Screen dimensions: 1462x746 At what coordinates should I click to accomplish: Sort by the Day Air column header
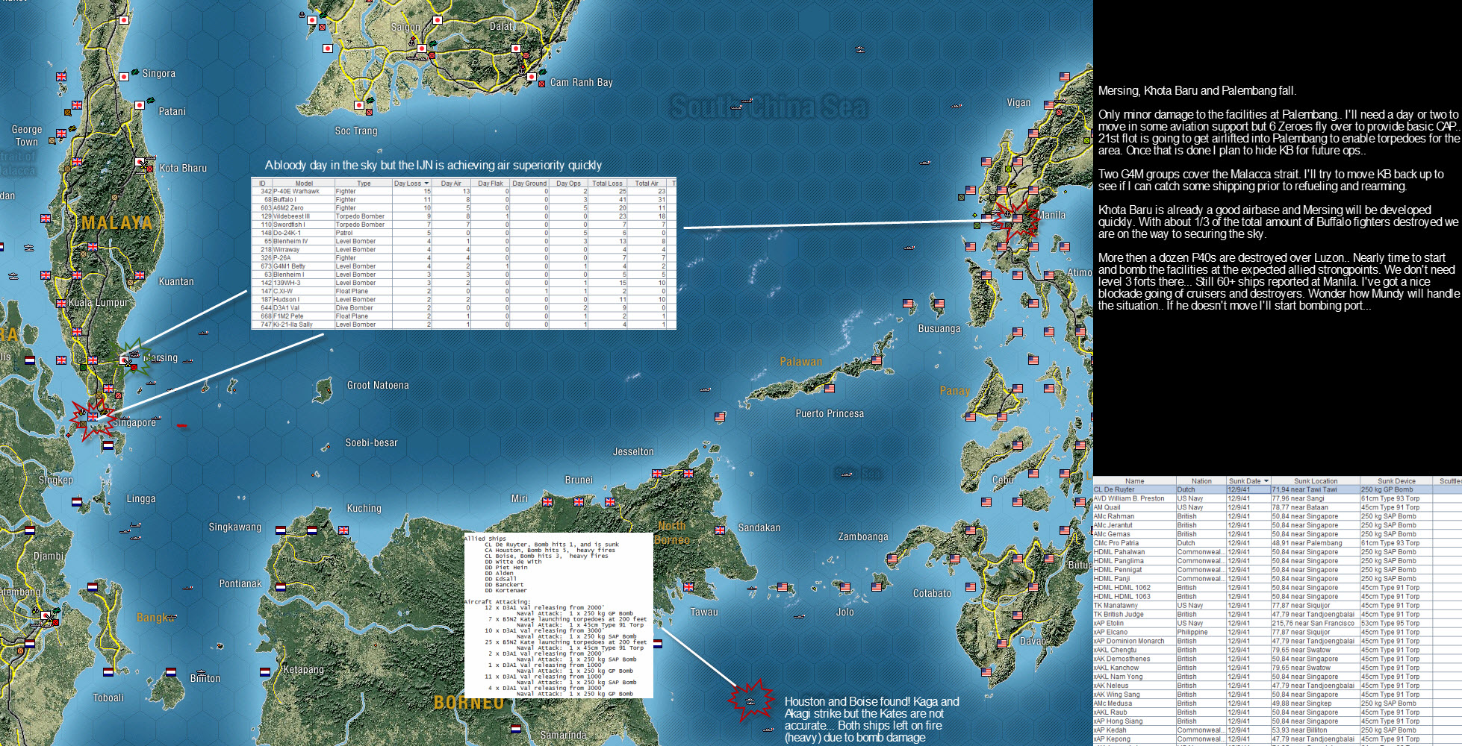coord(451,184)
